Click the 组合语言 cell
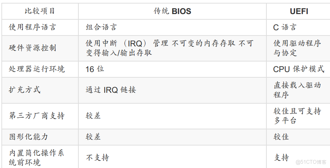This screenshot has height=168, width=330. (x=101, y=27)
